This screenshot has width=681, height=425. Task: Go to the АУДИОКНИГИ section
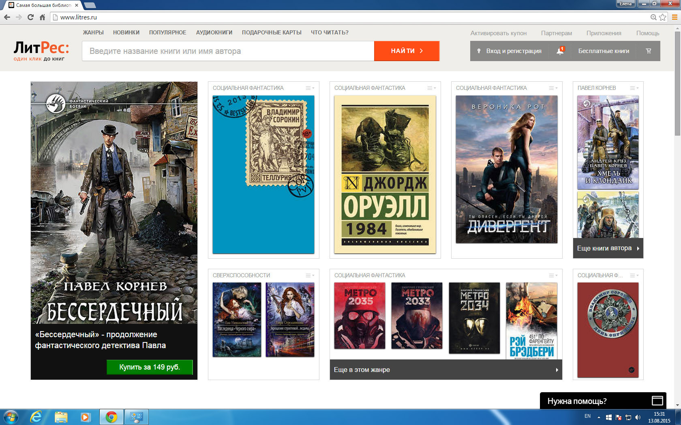pos(214,32)
